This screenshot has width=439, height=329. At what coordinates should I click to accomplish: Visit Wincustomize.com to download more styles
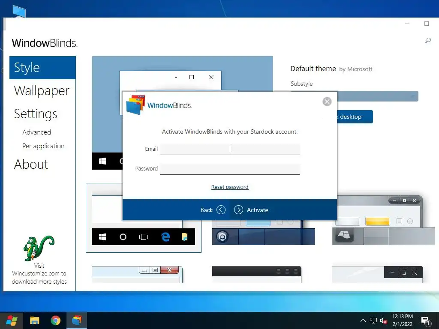click(39, 274)
